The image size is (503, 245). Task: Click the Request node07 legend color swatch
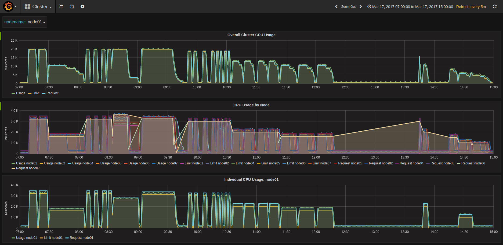pyautogui.click(x=13, y=168)
